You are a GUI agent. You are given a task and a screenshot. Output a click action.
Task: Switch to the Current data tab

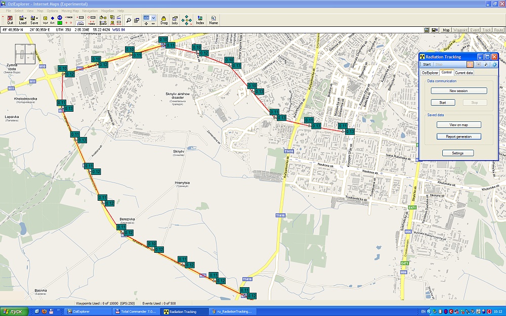pos(463,73)
